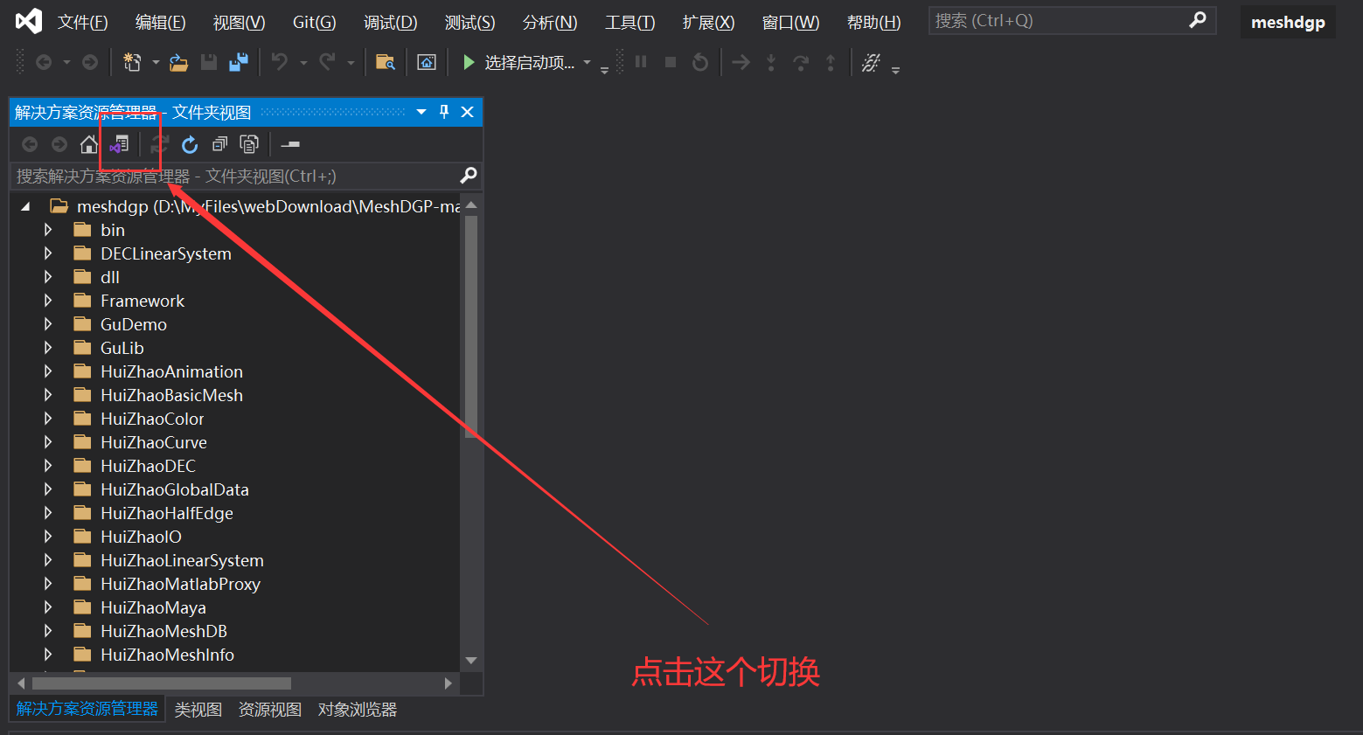Click the find in files icon
Image resolution: width=1363 pixels, height=735 pixels.
pyautogui.click(x=385, y=62)
